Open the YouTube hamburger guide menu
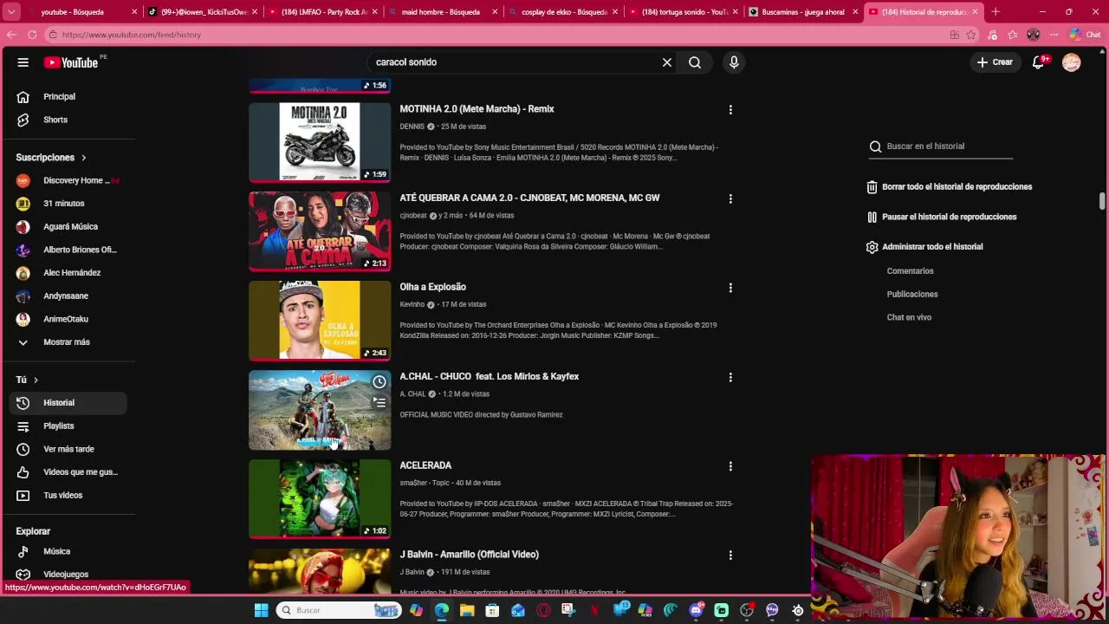 [x=23, y=62]
